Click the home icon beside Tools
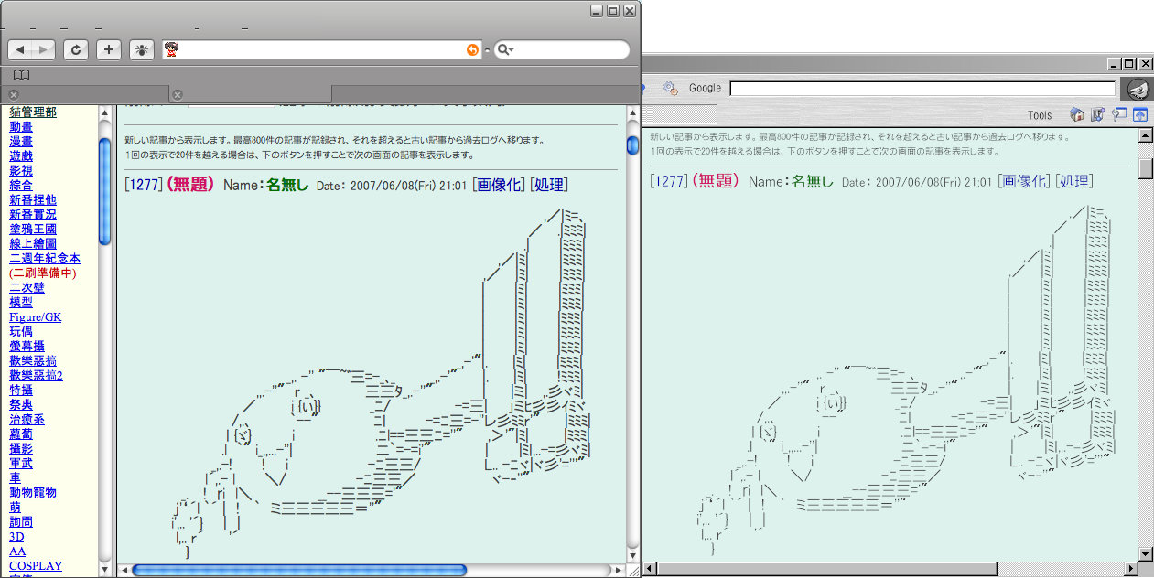 (x=1077, y=115)
